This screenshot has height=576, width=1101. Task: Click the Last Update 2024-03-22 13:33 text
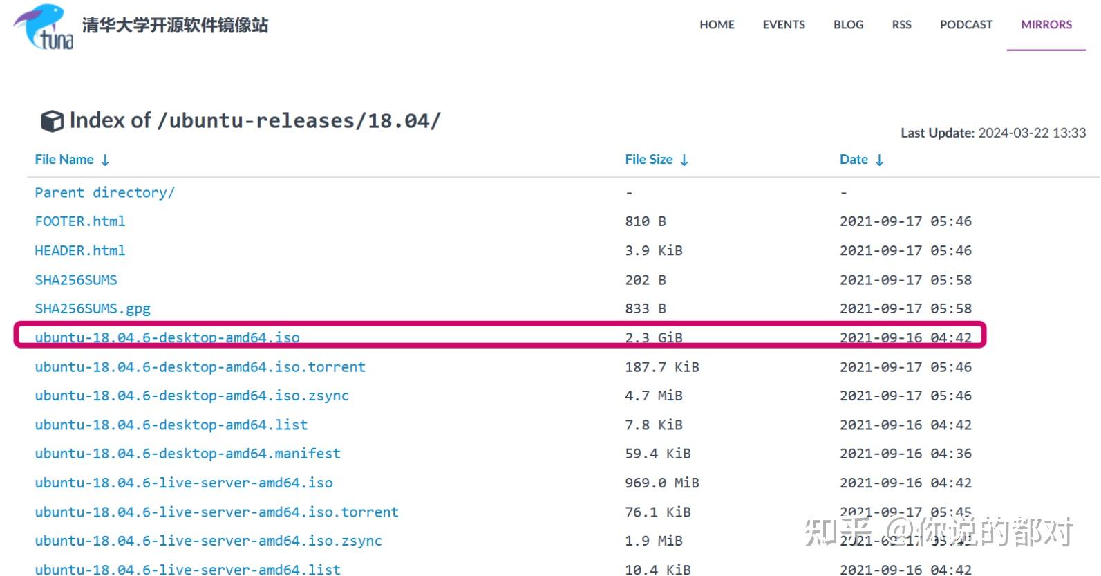point(993,133)
